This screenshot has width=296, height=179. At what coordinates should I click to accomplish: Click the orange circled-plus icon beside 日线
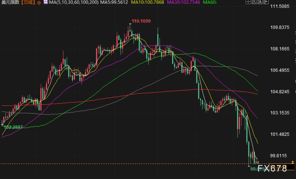39,2
